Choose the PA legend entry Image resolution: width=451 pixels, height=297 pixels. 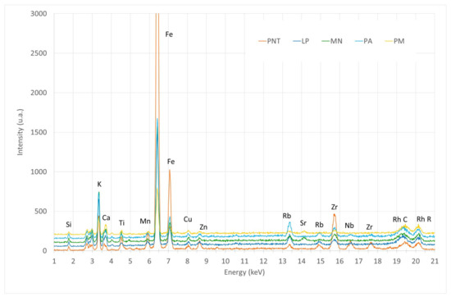[364, 41]
